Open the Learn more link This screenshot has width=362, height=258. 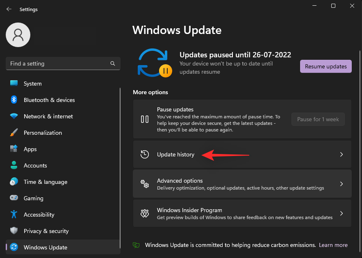pos(333,245)
